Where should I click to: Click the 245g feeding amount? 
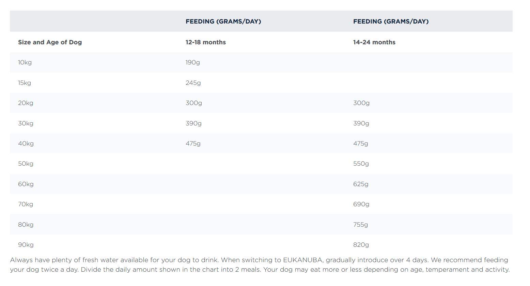click(x=193, y=83)
